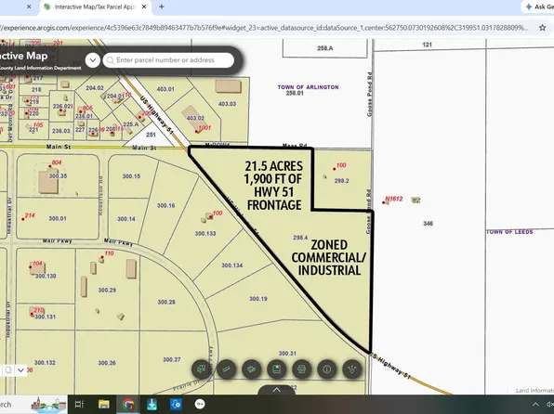This screenshot has height=414, width=554.
Task: Open File Explorer from the taskbar
Action: coord(104,404)
